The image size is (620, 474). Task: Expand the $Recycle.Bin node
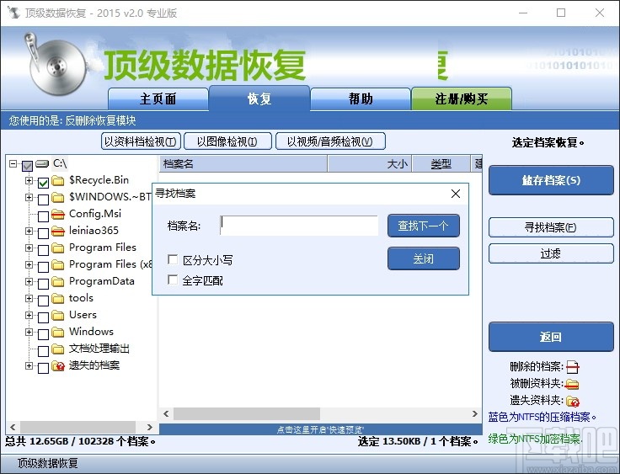[x=29, y=180]
